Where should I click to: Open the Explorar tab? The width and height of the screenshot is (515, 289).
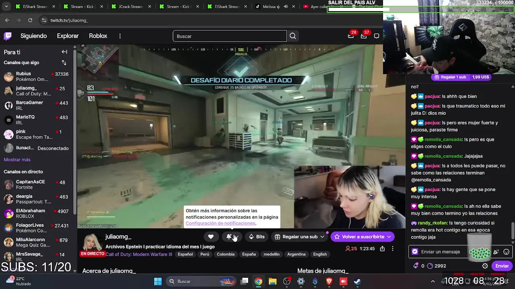click(x=68, y=36)
